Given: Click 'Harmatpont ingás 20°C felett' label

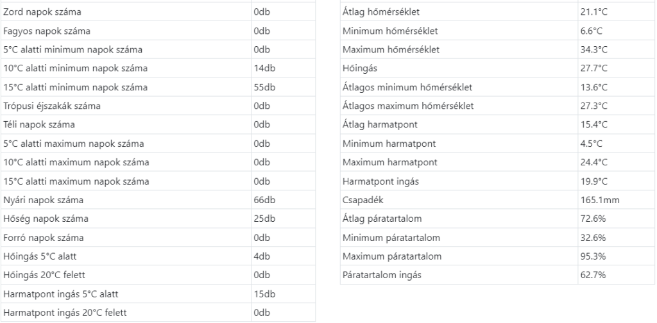Looking at the screenshot, I should point(60,313).
